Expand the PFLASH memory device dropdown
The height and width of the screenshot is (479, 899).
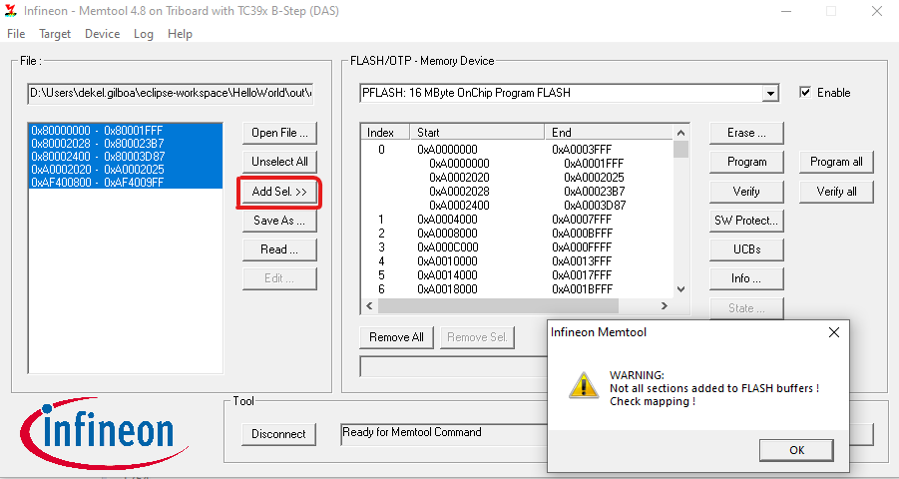coord(770,93)
